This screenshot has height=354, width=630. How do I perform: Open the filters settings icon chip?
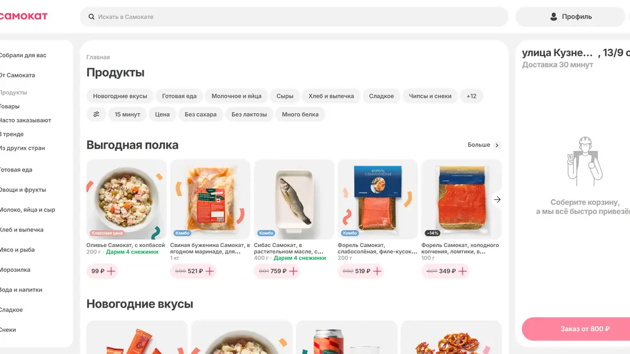(96, 114)
